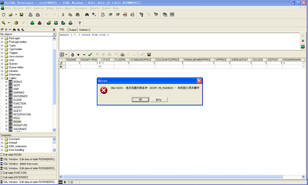Open the My objects dropdown
Image resolution: width=308 pixels, height=185 pixels.
tap(54, 34)
